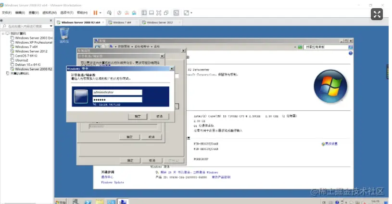
Task: Open the snapshot manager toolbar icon
Action: point(134,12)
